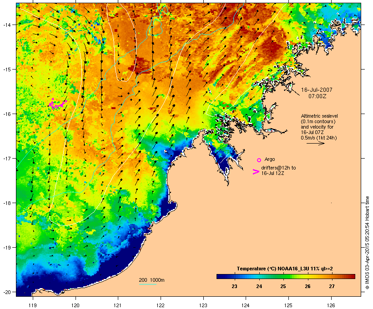Click the latitude axis label -14

point(7,25)
